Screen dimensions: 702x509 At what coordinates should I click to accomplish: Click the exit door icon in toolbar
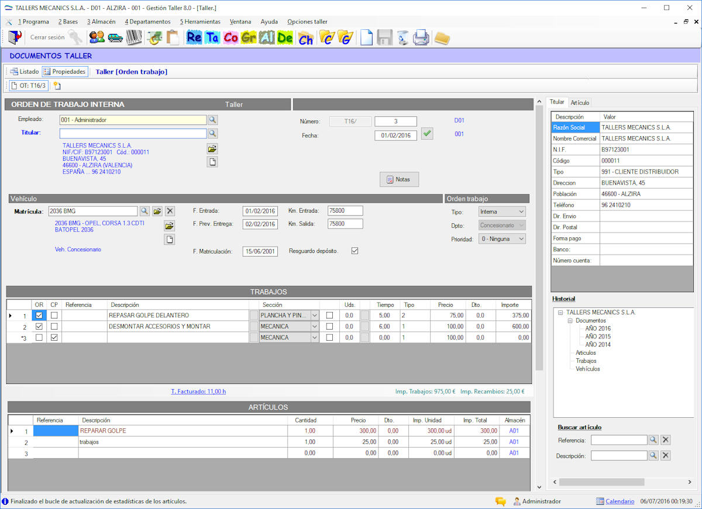[15, 37]
